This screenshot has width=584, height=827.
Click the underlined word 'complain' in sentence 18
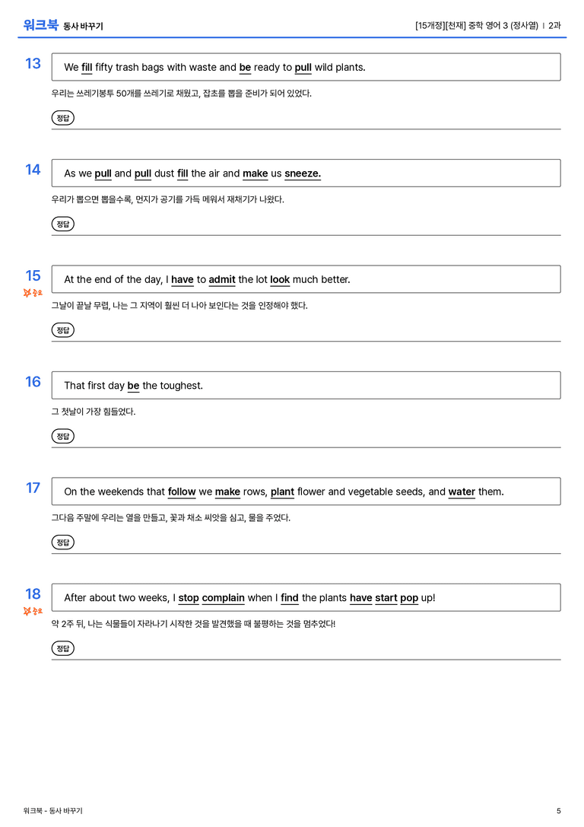(x=223, y=598)
